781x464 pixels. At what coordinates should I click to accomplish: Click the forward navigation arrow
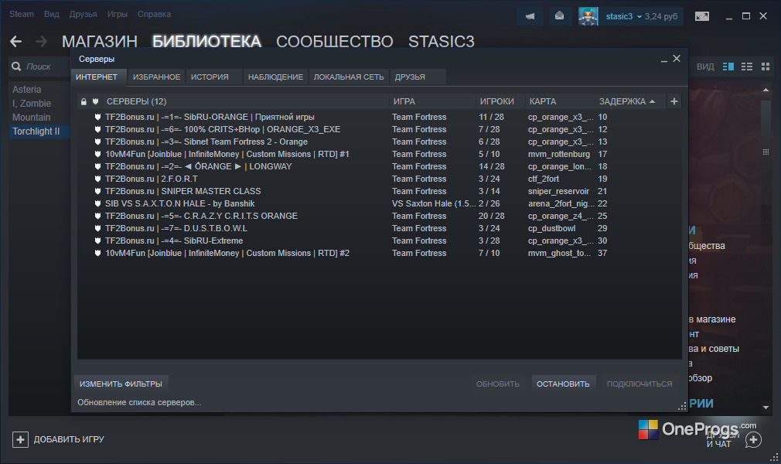(41, 41)
